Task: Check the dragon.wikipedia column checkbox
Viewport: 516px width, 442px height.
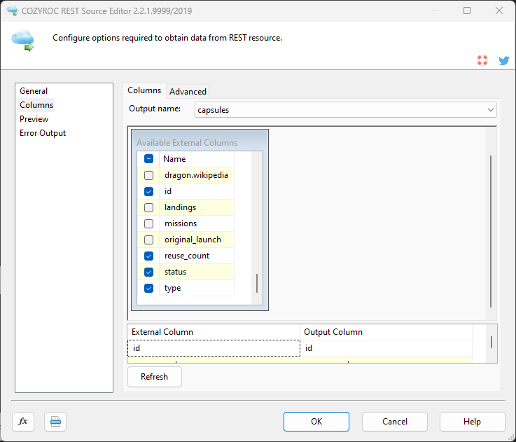Action: point(148,175)
